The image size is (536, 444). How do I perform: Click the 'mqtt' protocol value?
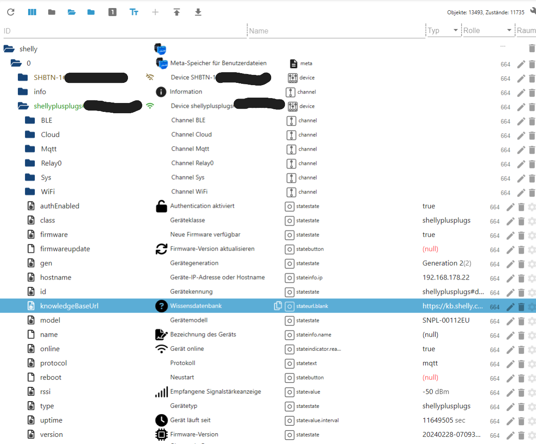[x=430, y=363]
